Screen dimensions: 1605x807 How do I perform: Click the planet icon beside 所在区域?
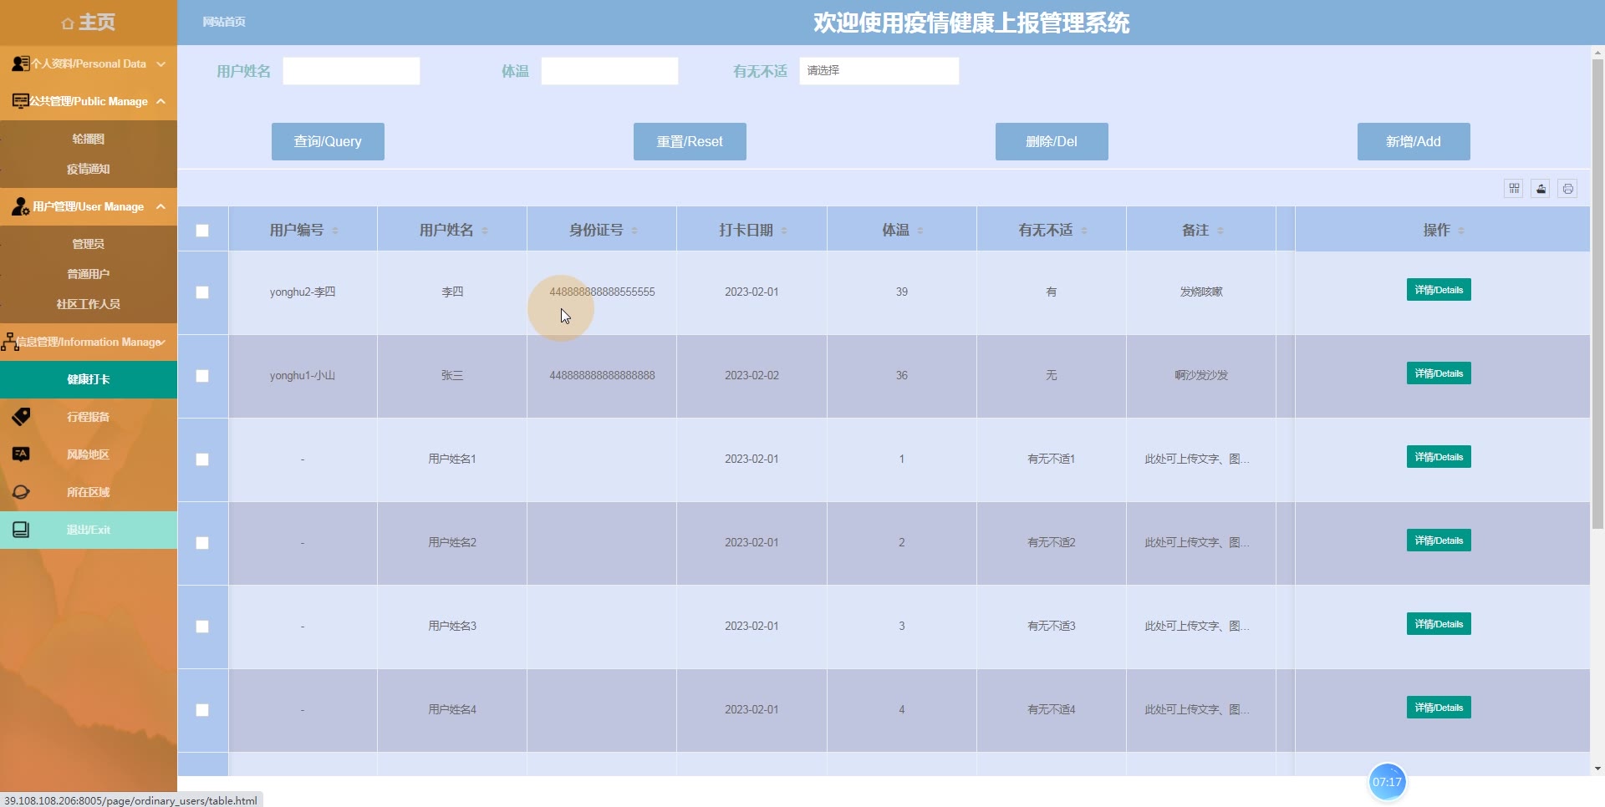click(x=21, y=492)
